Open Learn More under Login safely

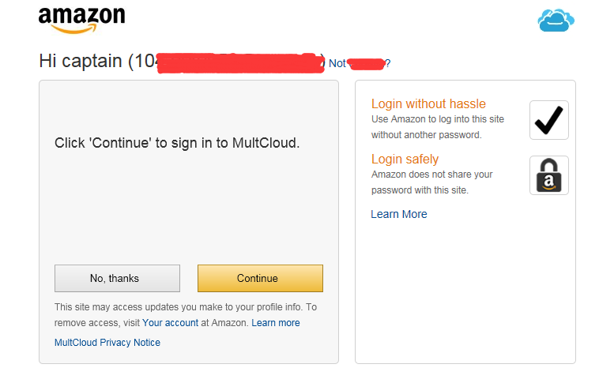tap(399, 214)
